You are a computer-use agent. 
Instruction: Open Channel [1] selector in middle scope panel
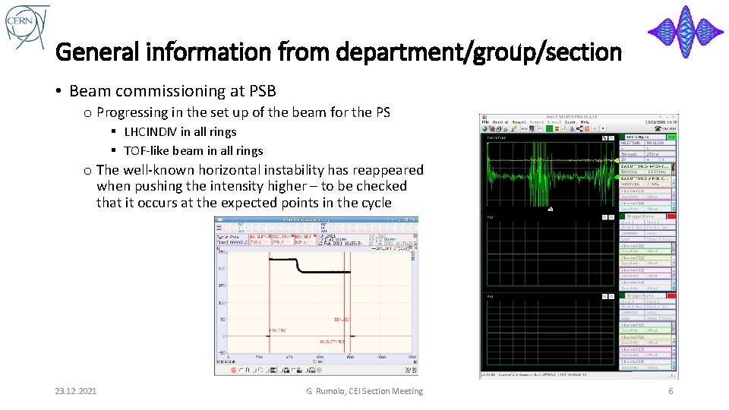point(645,245)
